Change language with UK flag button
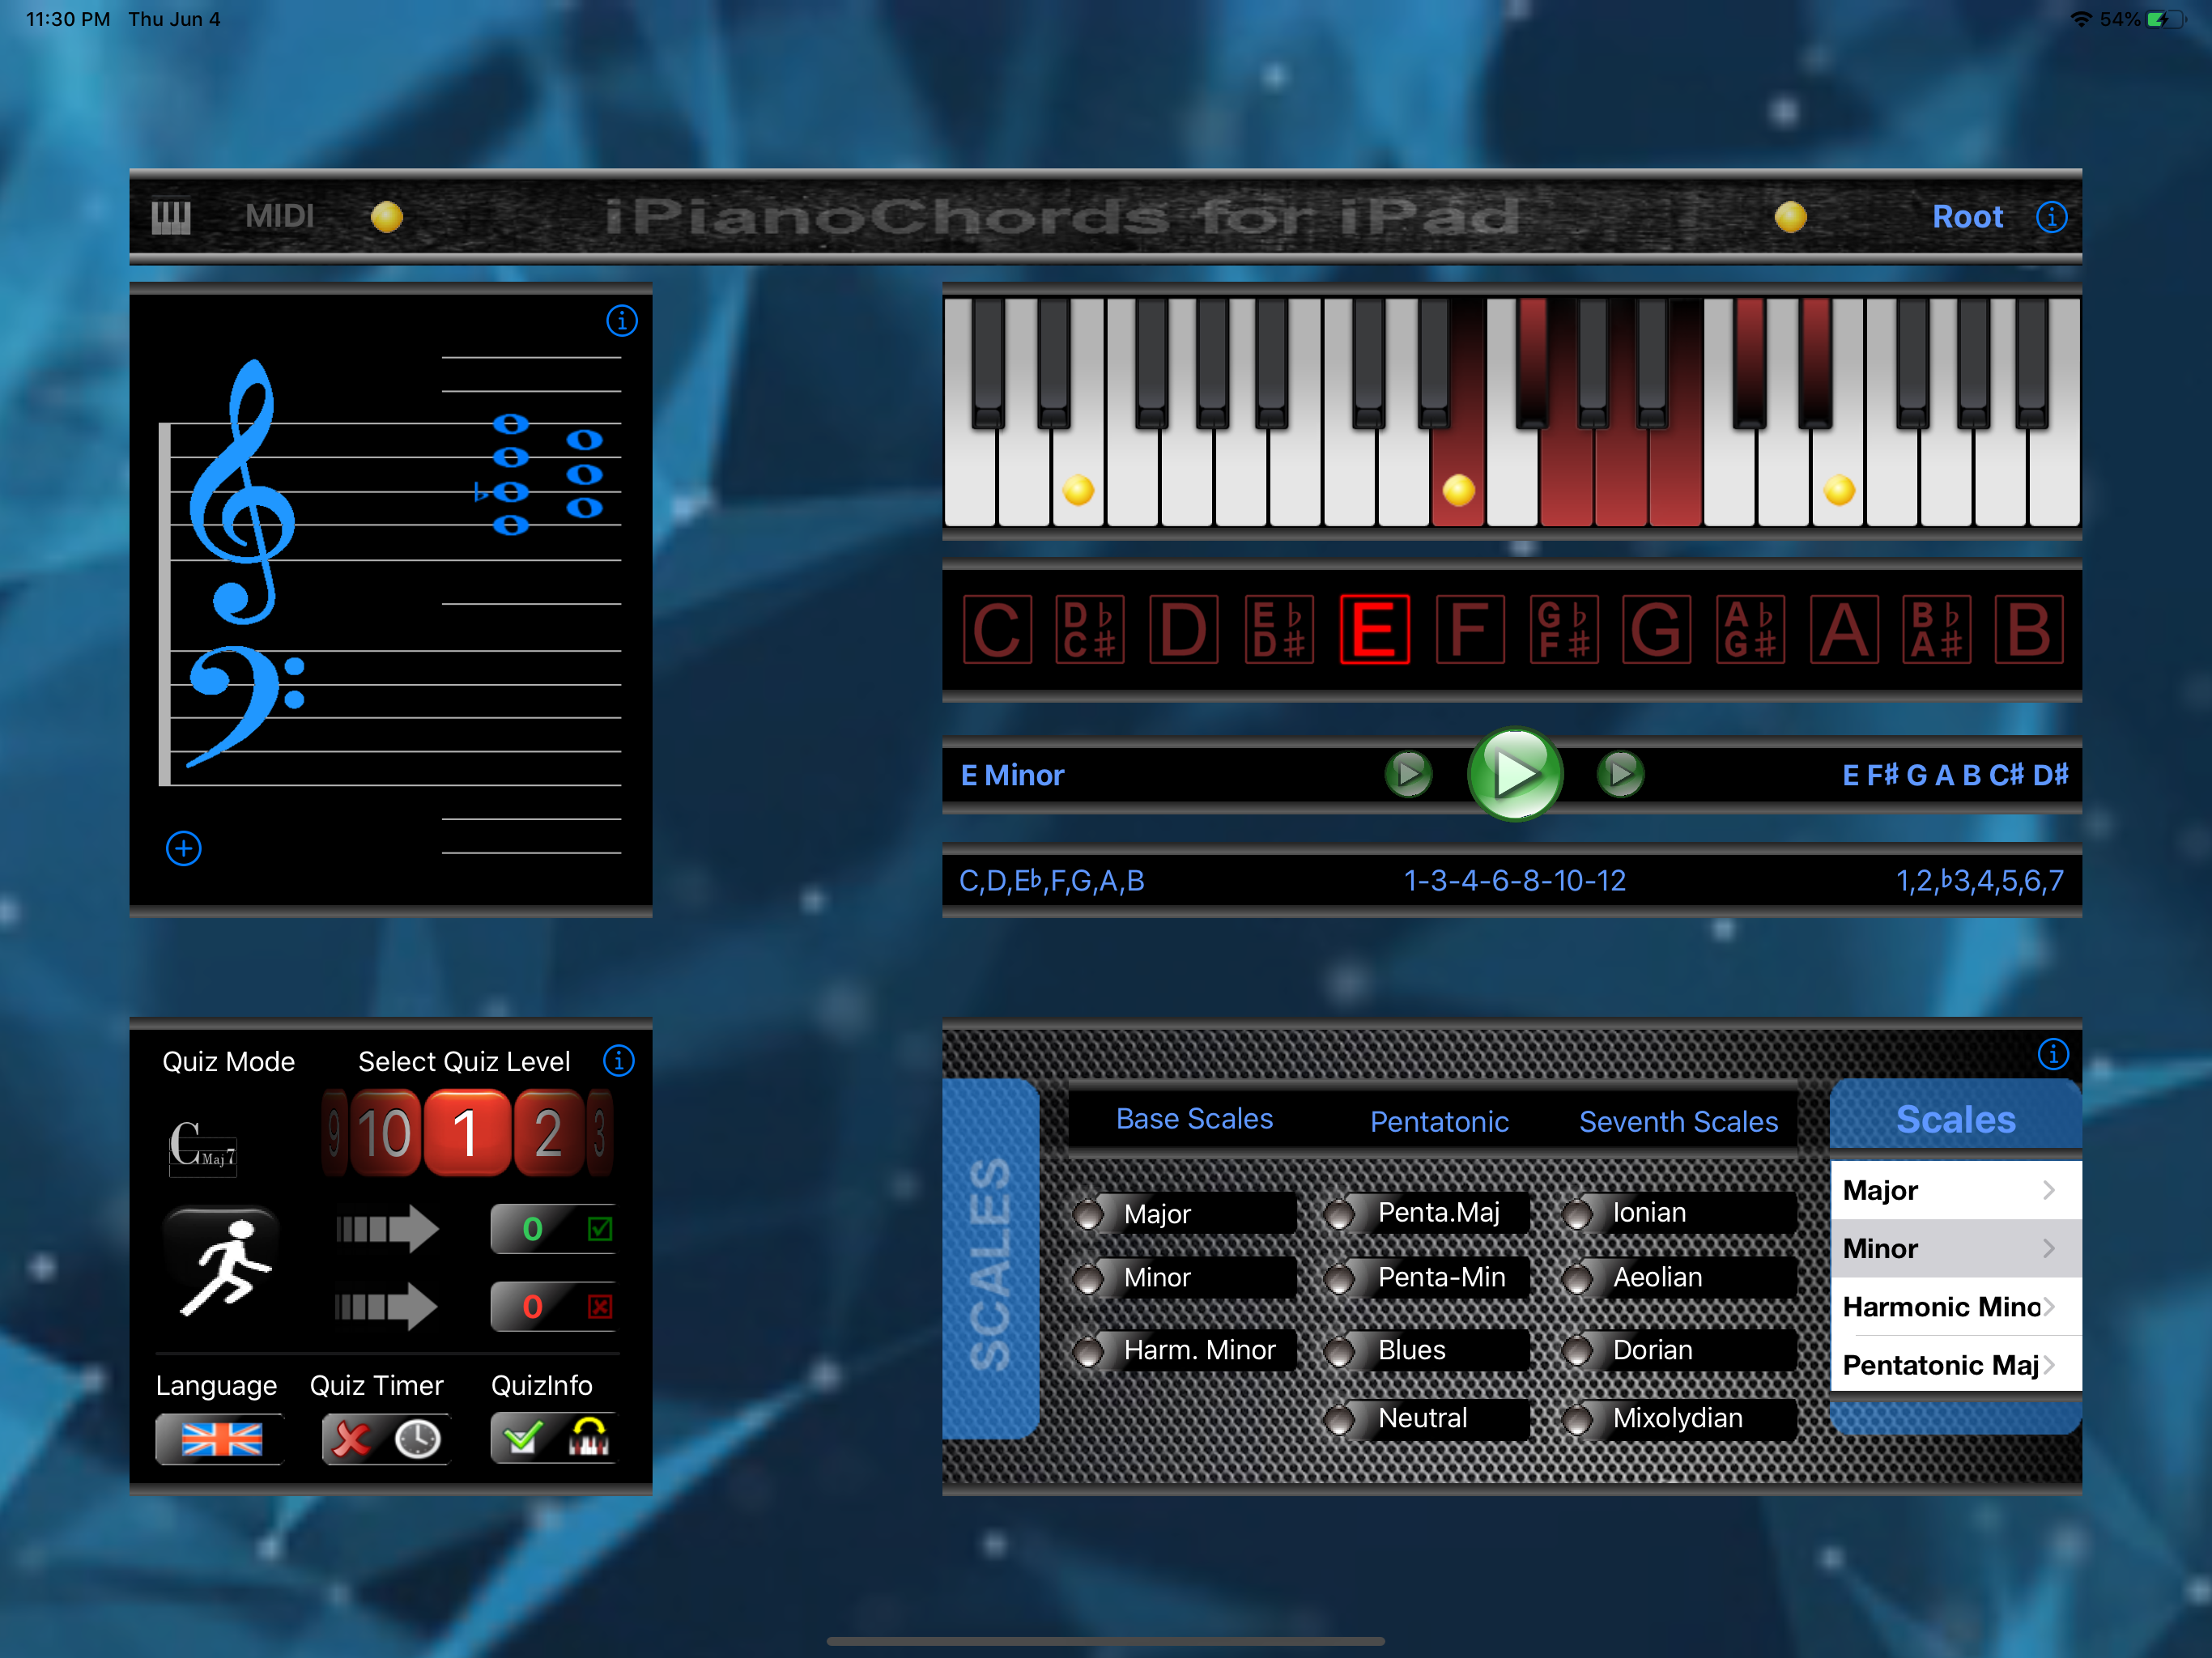This screenshot has height=1658, width=2212. [220, 1439]
